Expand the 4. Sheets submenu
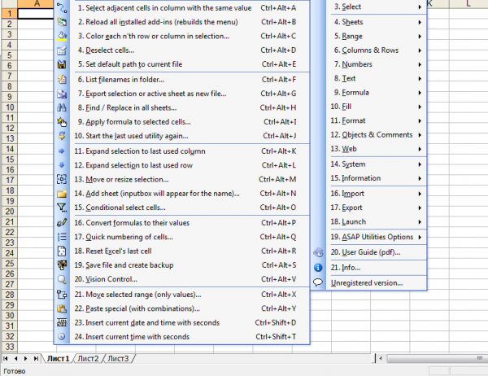This screenshot has width=488, height=376. (x=377, y=22)
